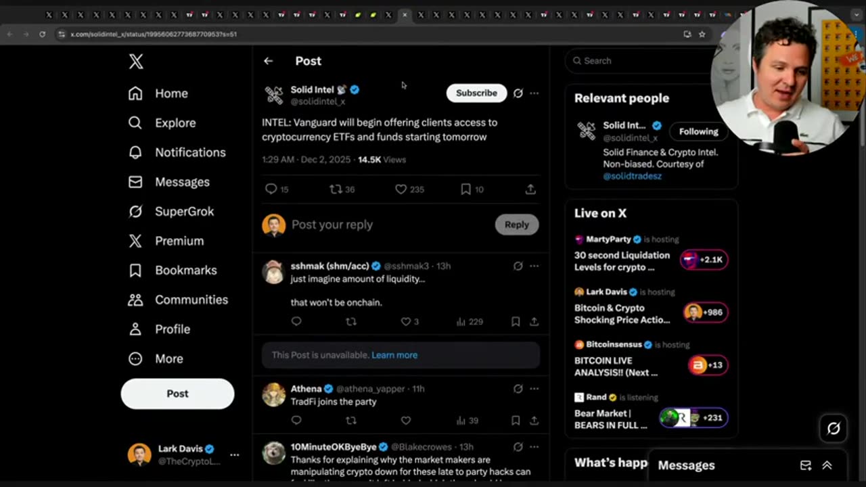Open Notifications in the sidebar
This screenshot has width=866, height=487.
tap(177, 152)
